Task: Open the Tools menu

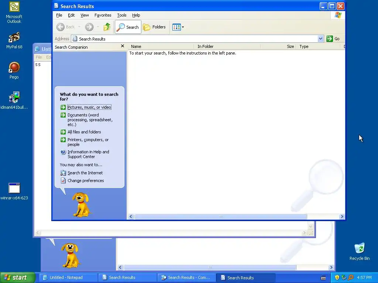Action: click(122, 15)
